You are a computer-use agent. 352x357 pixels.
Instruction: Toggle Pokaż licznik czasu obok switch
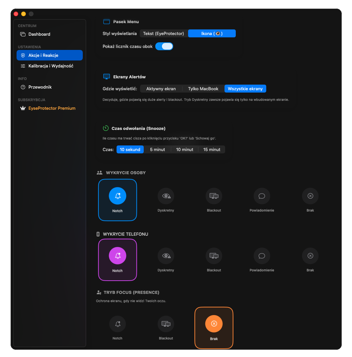[x=164, y=46]
